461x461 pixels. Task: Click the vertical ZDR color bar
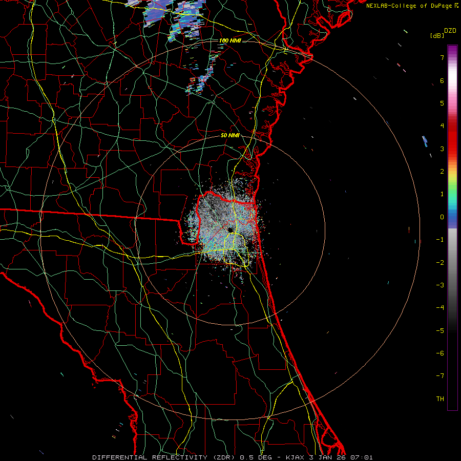[x=452, y=228]
